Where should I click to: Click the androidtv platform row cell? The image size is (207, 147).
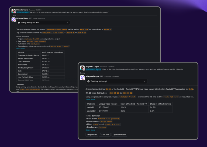91,111
